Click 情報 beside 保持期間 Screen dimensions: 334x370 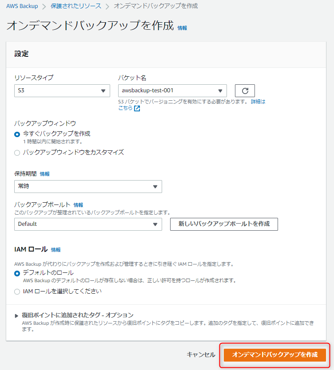[44, 173]
